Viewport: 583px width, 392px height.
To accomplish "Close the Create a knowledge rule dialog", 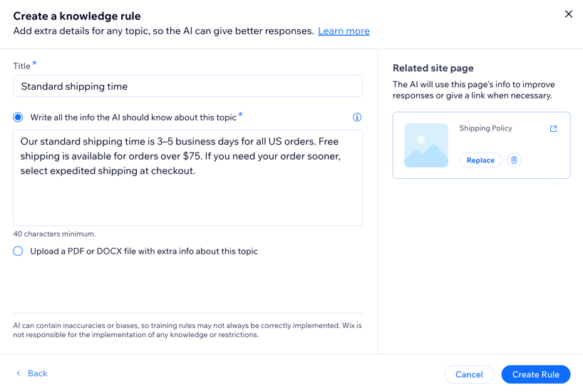I will tap(568, 14).
